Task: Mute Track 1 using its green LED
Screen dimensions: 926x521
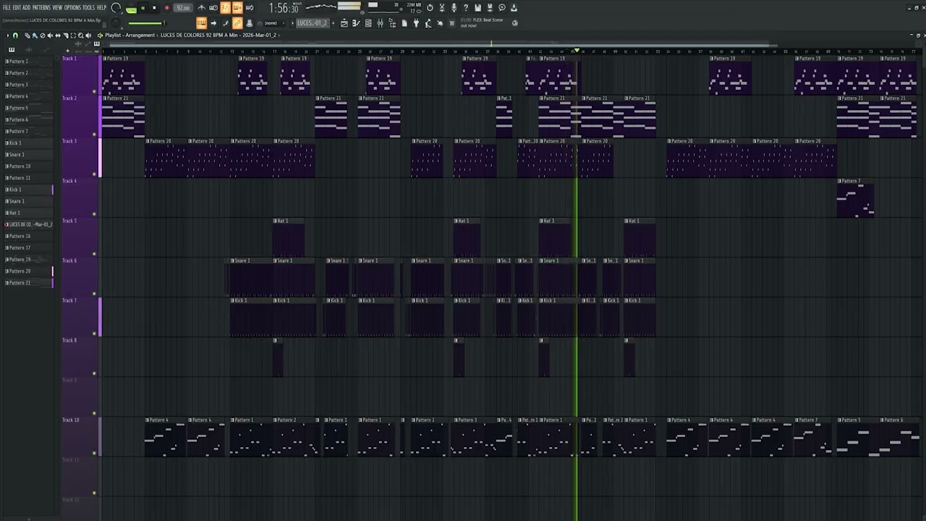Action: pos(94,91)
